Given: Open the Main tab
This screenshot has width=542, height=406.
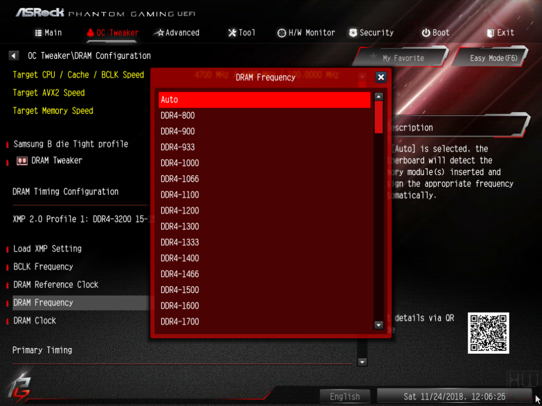Looking at the screenshot, I should tap(49, 33).
